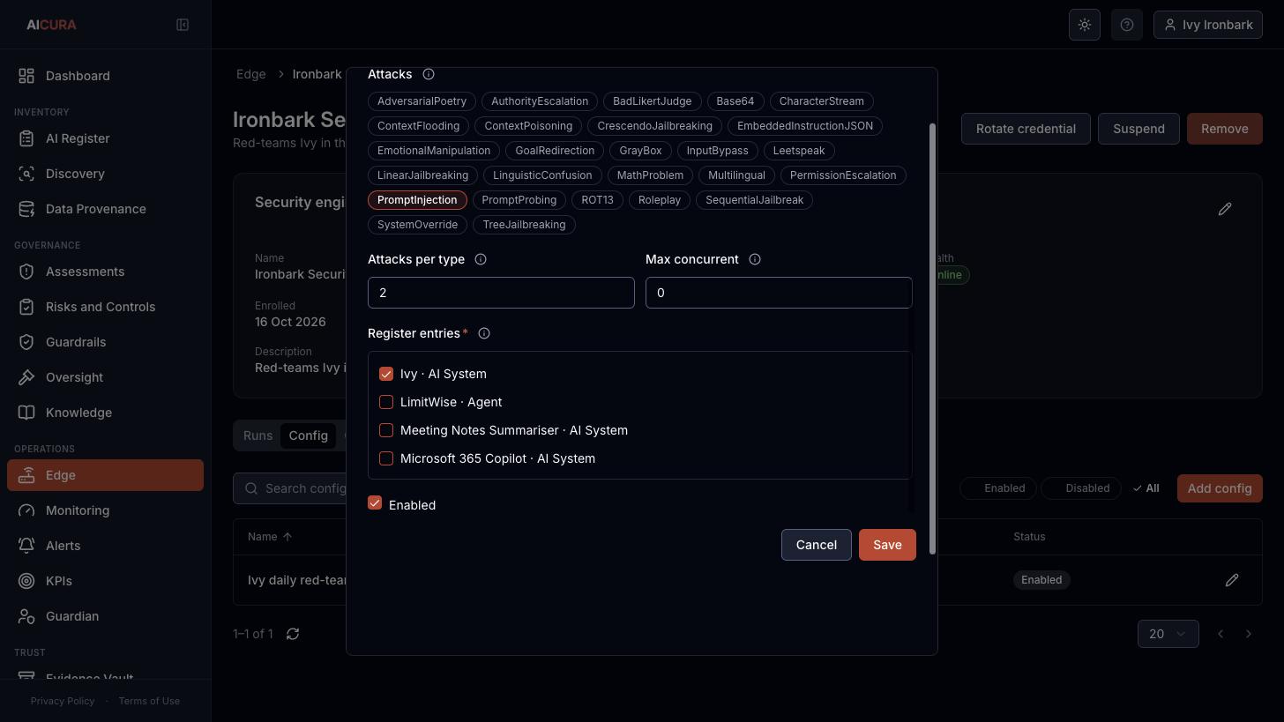This screenshot has width=1284, height=722.
Task: Click the Attacks per type field
Action: 501,293
